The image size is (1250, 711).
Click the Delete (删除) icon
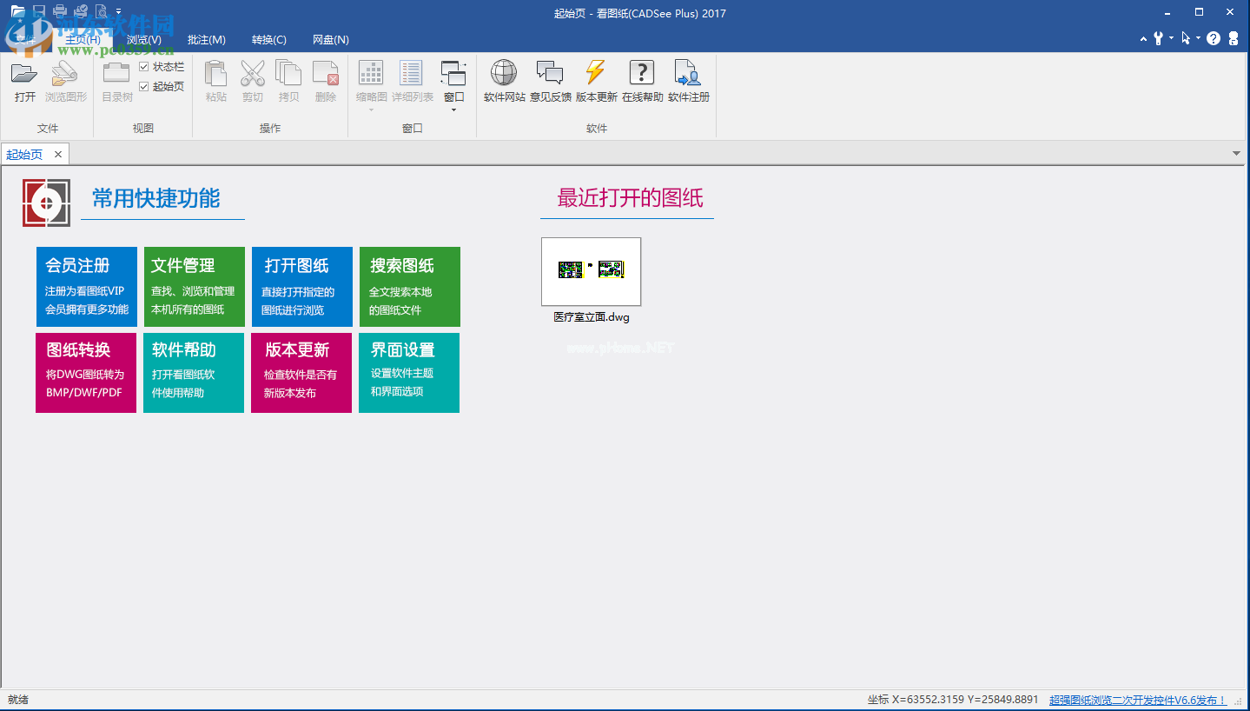(x=325, y=74)
